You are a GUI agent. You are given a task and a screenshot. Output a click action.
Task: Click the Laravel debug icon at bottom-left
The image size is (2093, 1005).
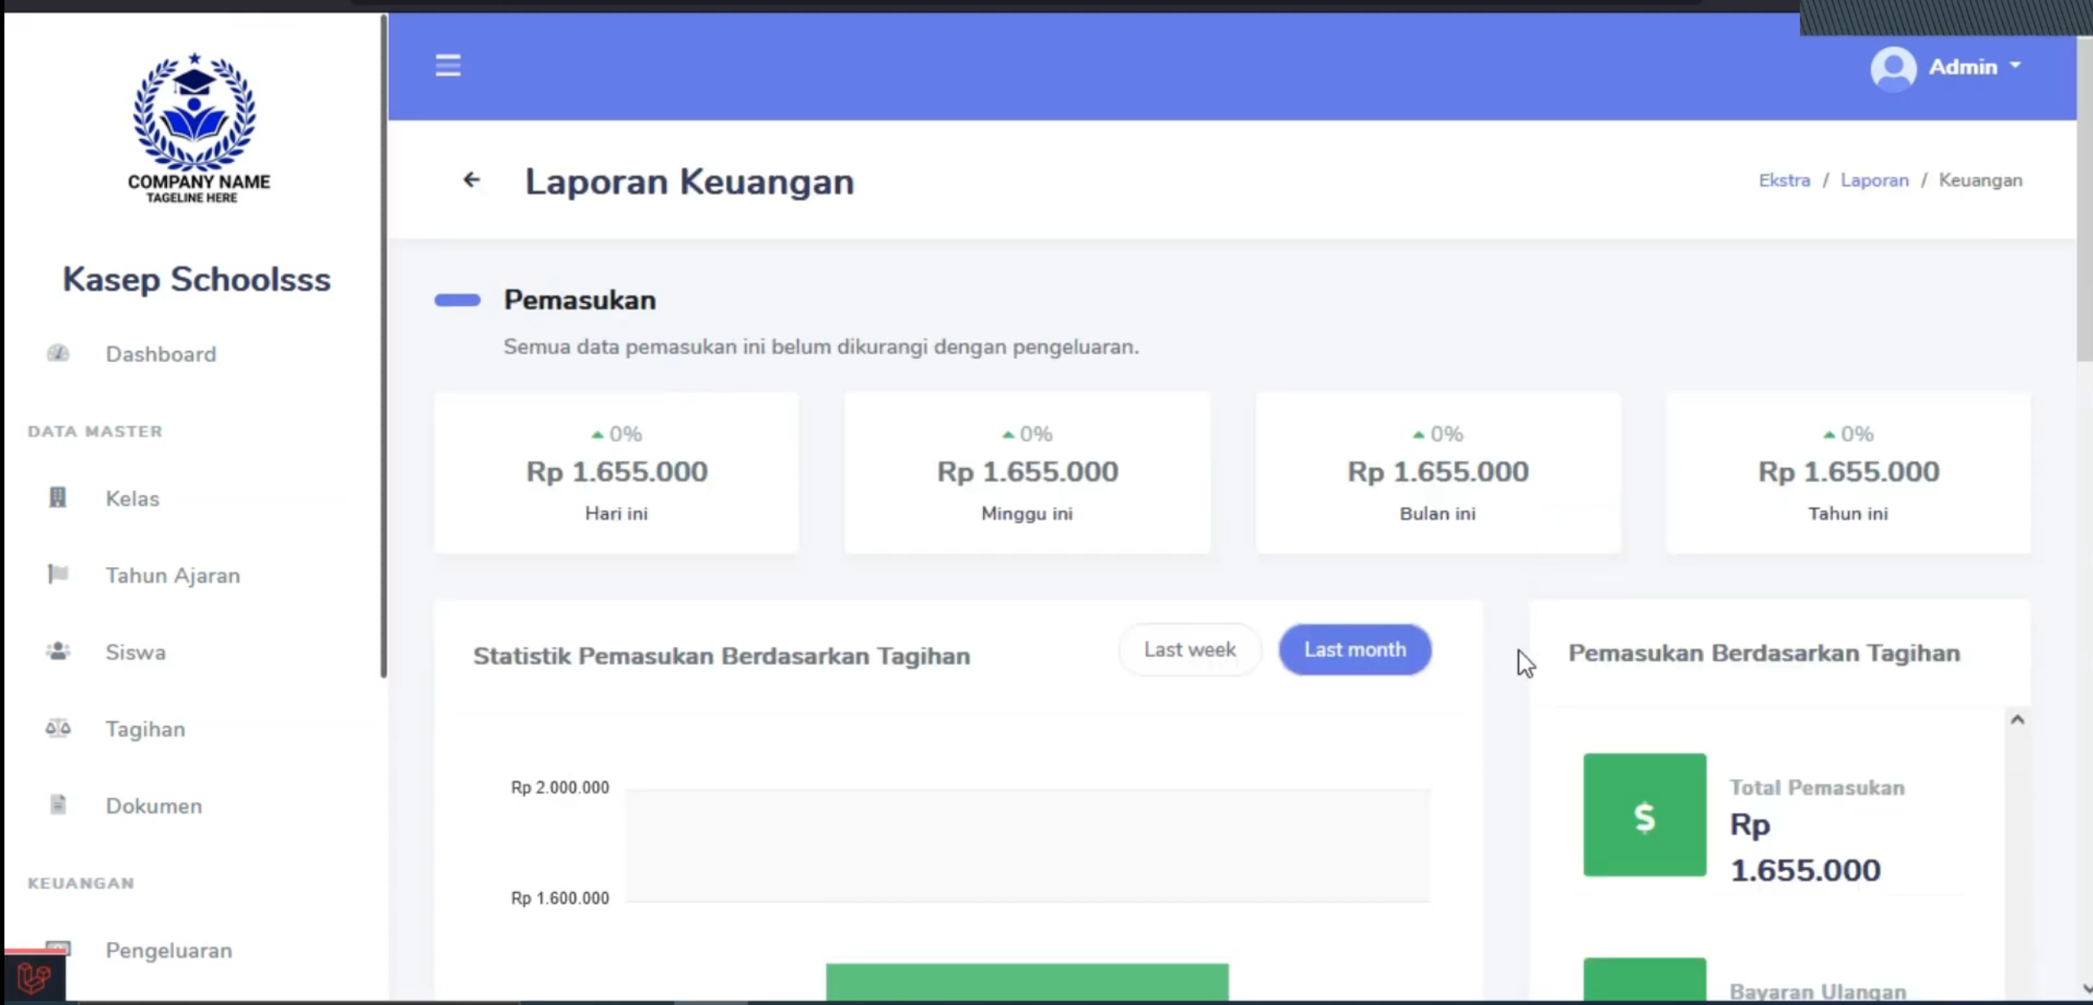pyautogui.click(x=34, y=977)
